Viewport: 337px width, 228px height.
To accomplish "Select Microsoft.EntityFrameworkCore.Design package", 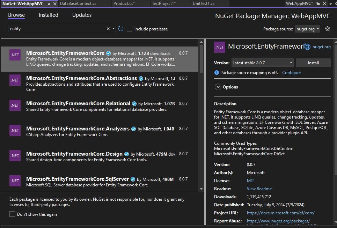I will (x=100, y=160).
